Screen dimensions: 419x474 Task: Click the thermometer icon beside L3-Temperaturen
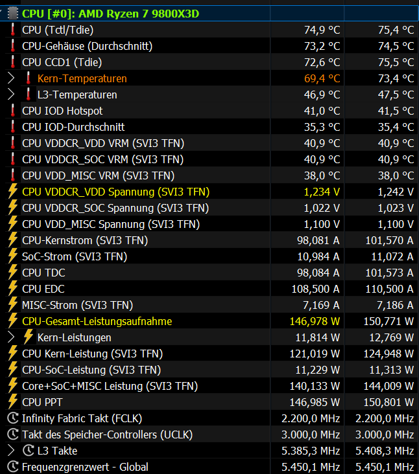coord(28,95)
